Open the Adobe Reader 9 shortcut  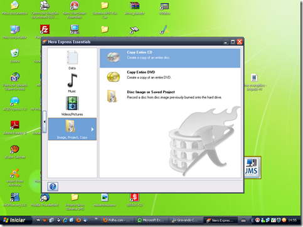point(15,128)
